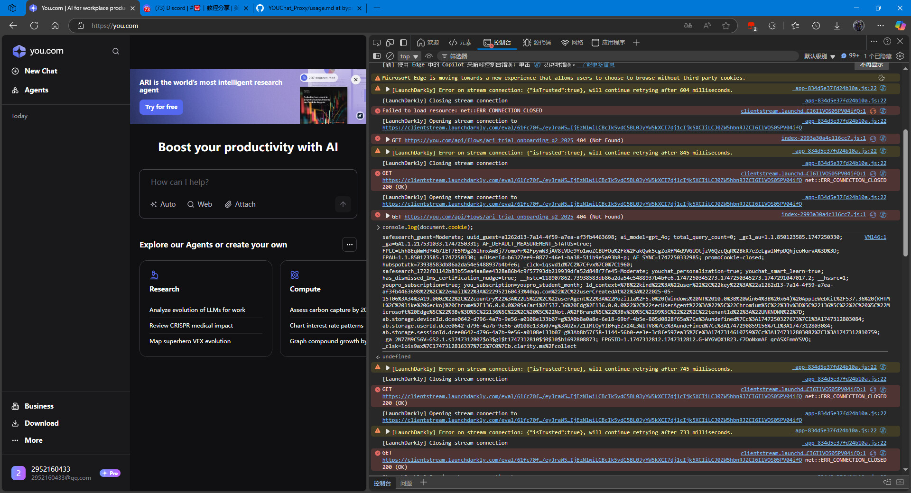Image resolution: width=911 pixels, height=493 pixels.
Task: Open the ari_trial_onboarding API link
Action: (489, 140)
